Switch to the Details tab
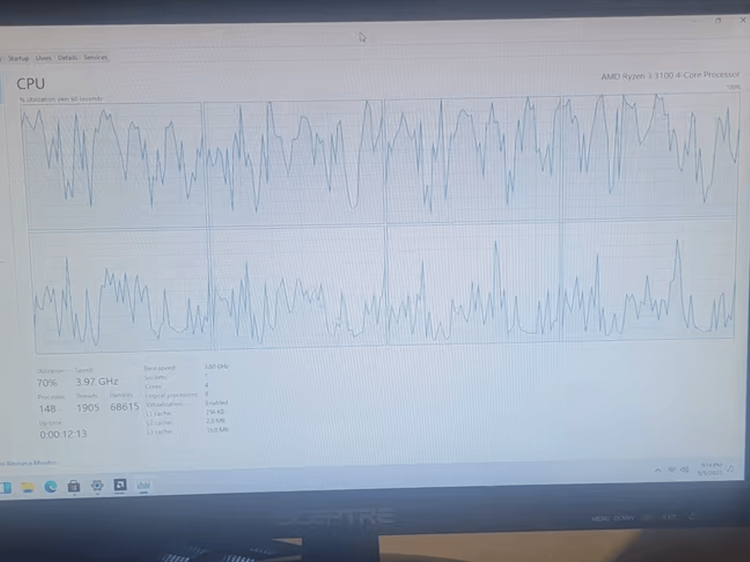This screenshot has width=750, height=562. point(67,57)
